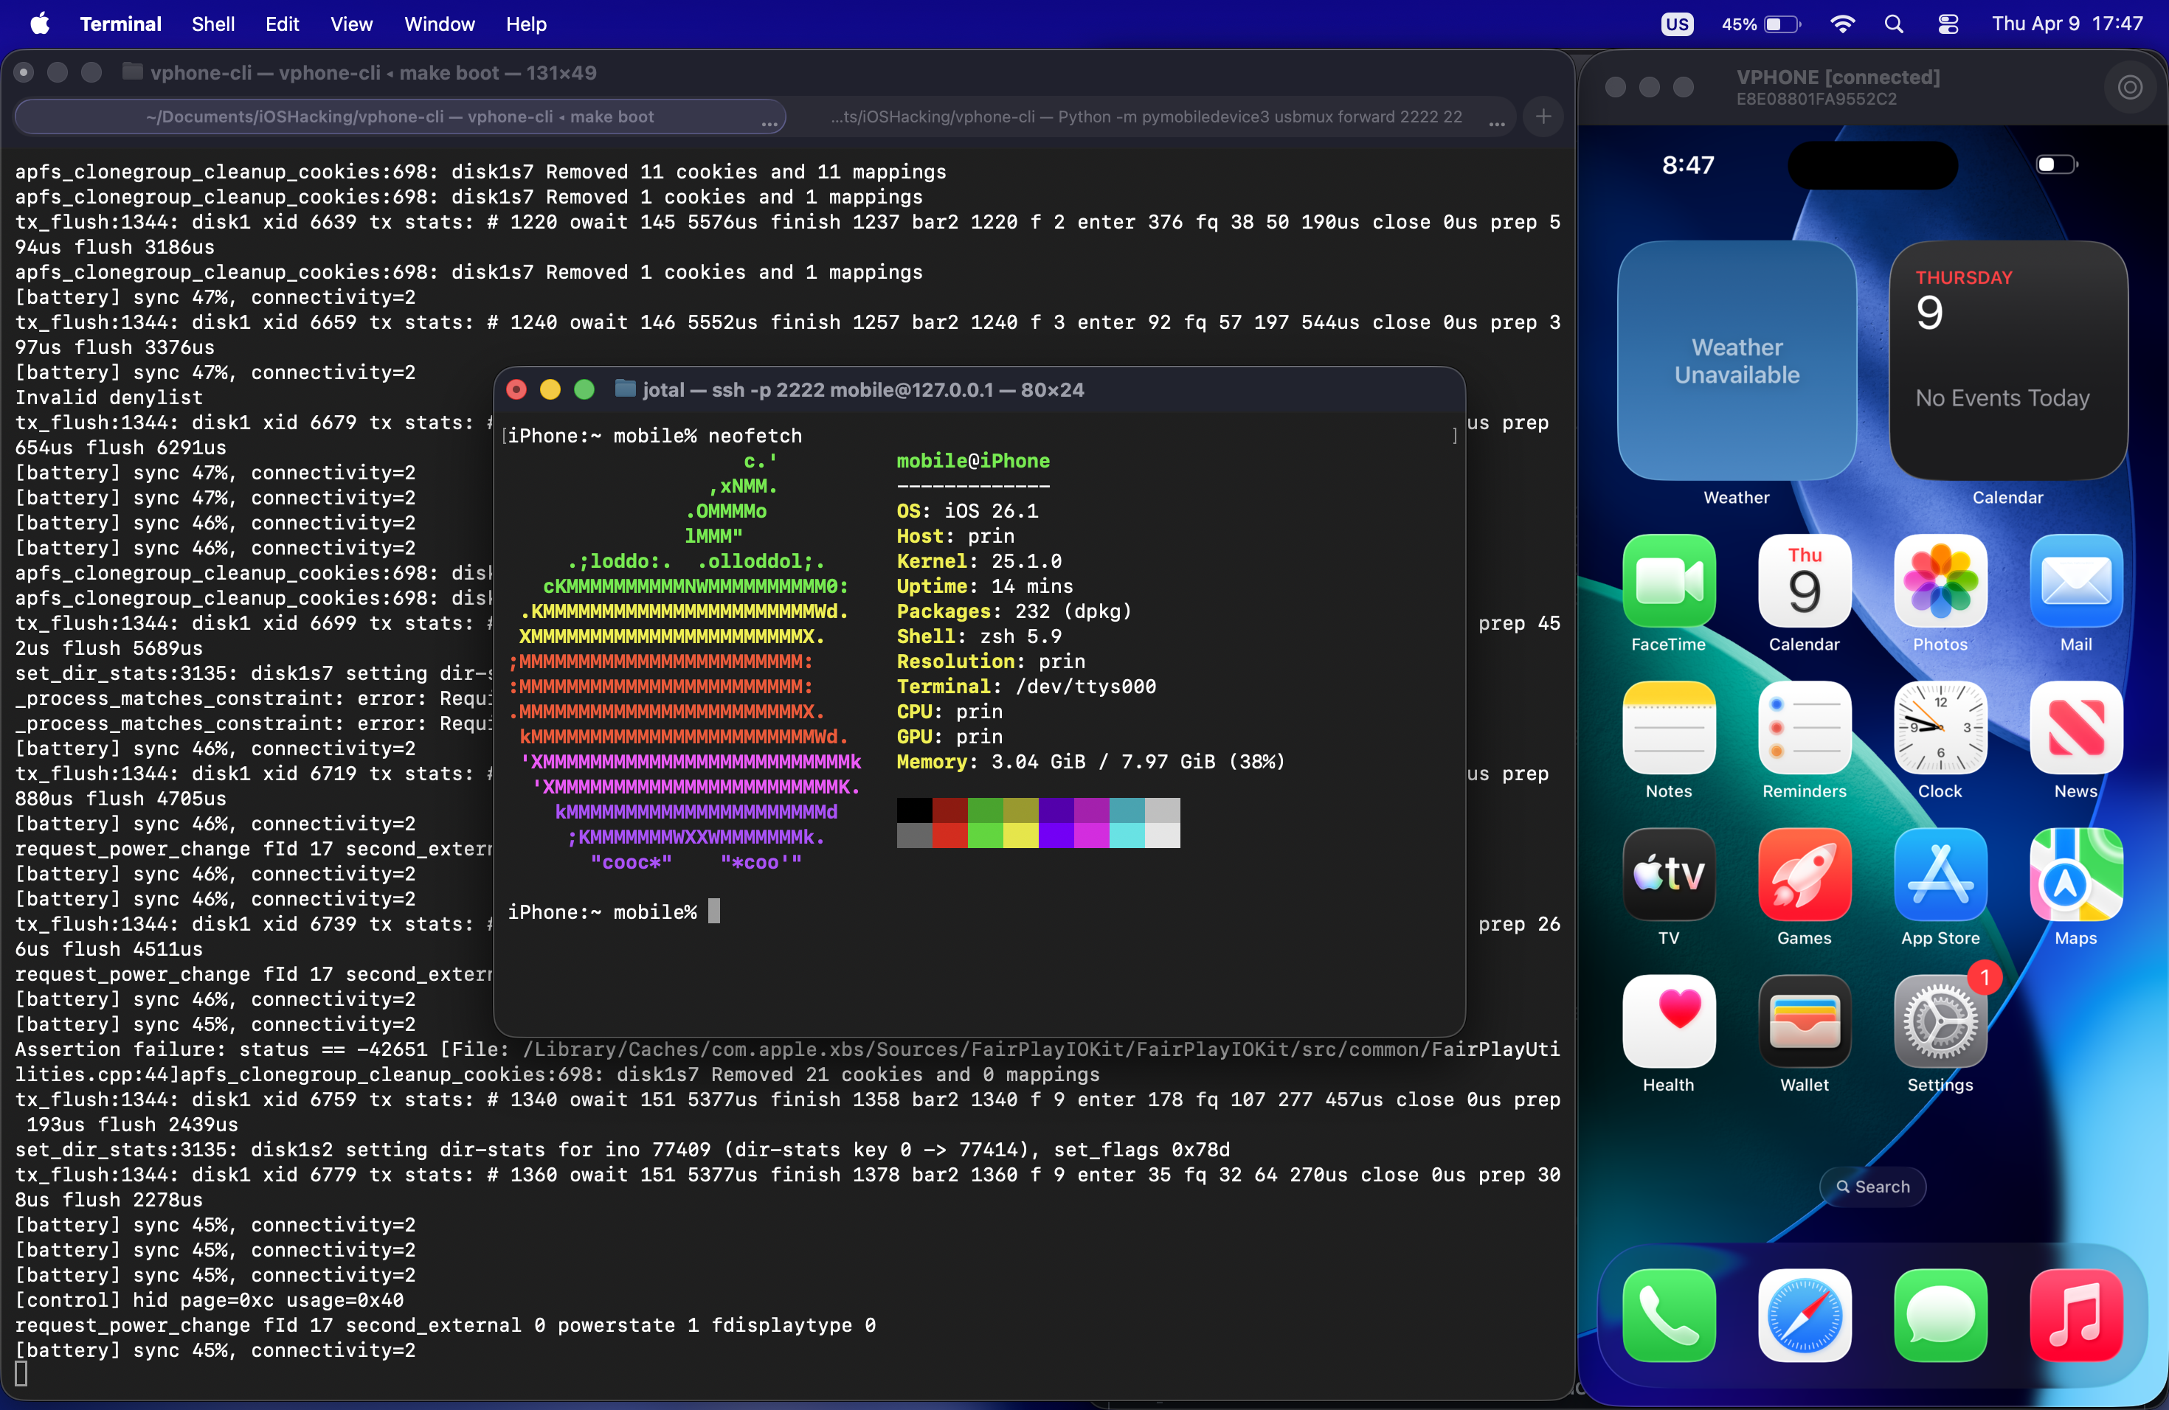Open the Maps app icon
This screenshot has height=1410, width=2169.
(x=2075, y=875)
